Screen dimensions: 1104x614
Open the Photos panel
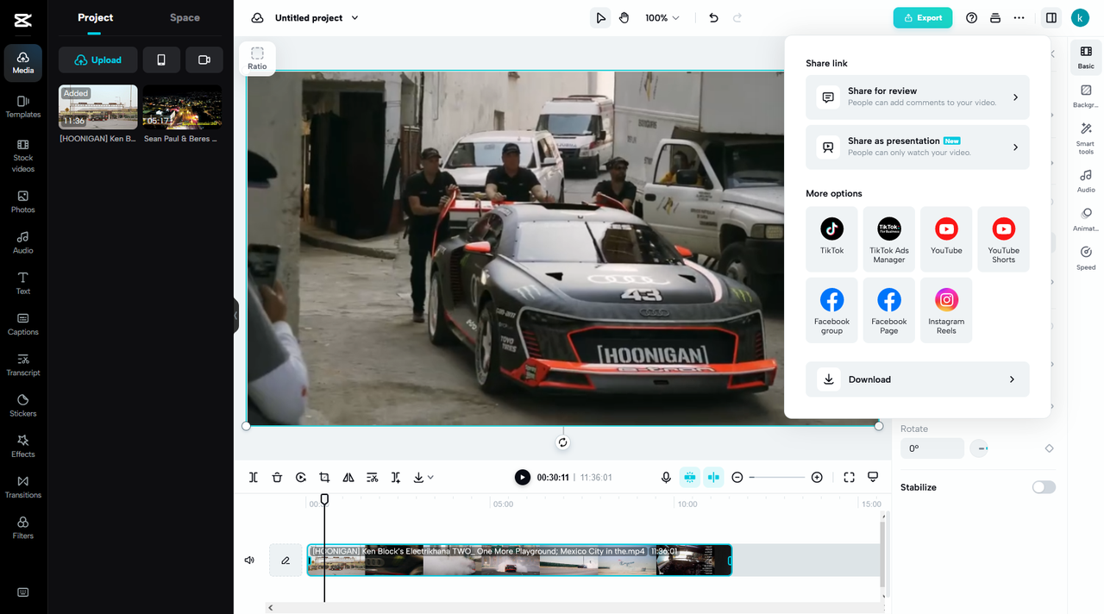point(23,202)
